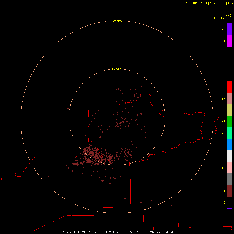
Task: Select the GC gray legend swatch
Action: point(230,179)
